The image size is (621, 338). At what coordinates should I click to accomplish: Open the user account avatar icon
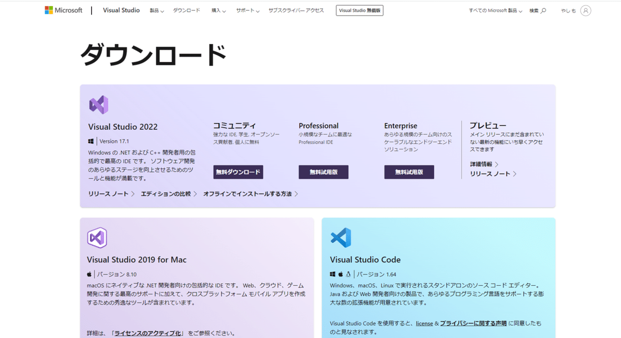585,10
